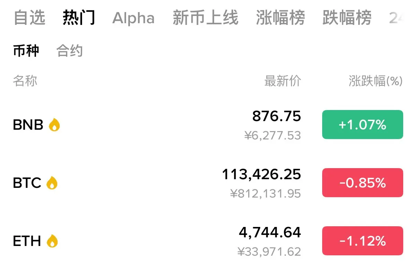Viewport: 415px width, 265px height.
Task: Open the Alpha tab
Action: [133, 18]
